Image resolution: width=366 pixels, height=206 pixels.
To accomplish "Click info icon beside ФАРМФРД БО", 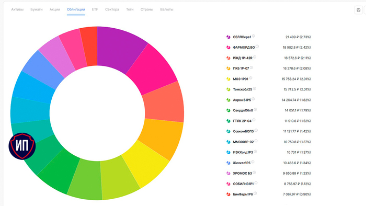I will pyautogui.click(x=257, y=47).
